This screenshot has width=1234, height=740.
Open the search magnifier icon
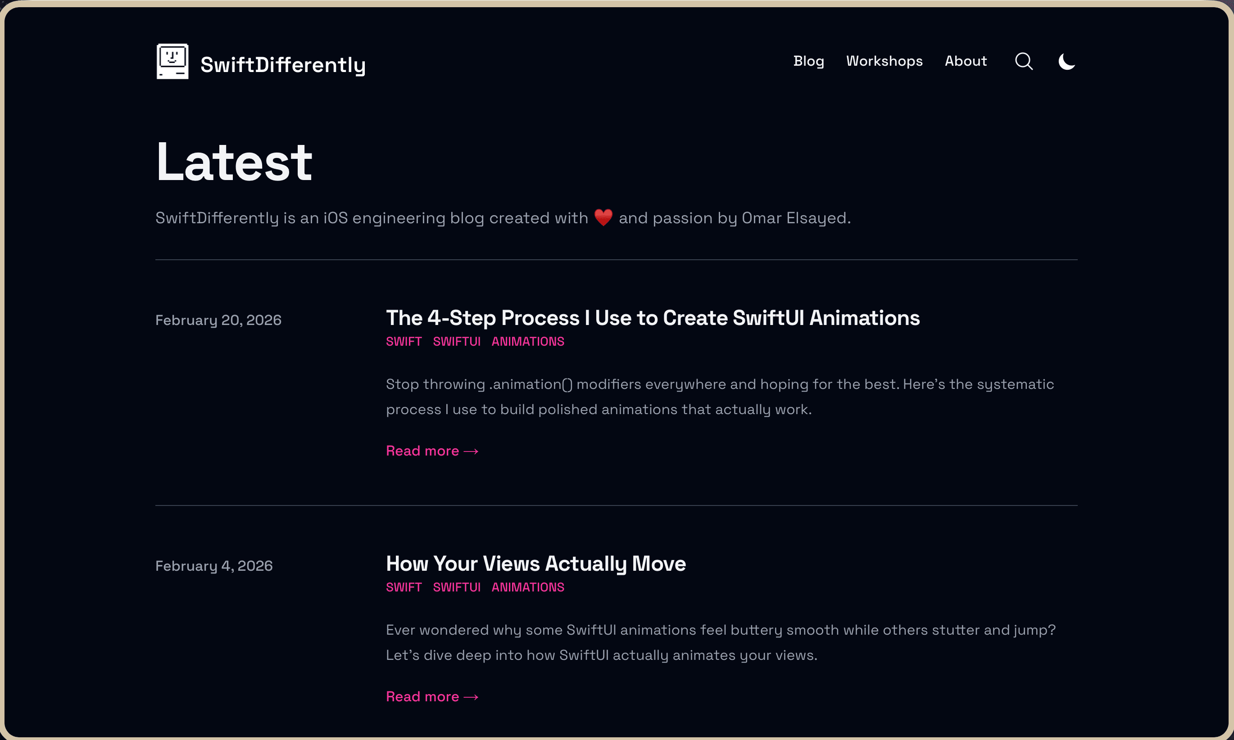pyautogui.click(x=1024, y=61)
